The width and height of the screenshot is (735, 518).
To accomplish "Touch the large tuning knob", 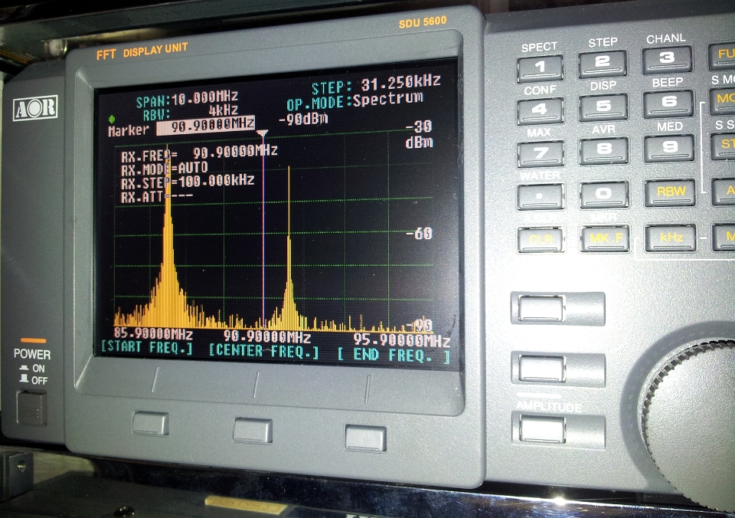I will click(693, 422).
